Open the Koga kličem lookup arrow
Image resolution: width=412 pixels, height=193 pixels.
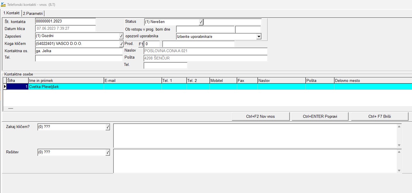(121, 44)
